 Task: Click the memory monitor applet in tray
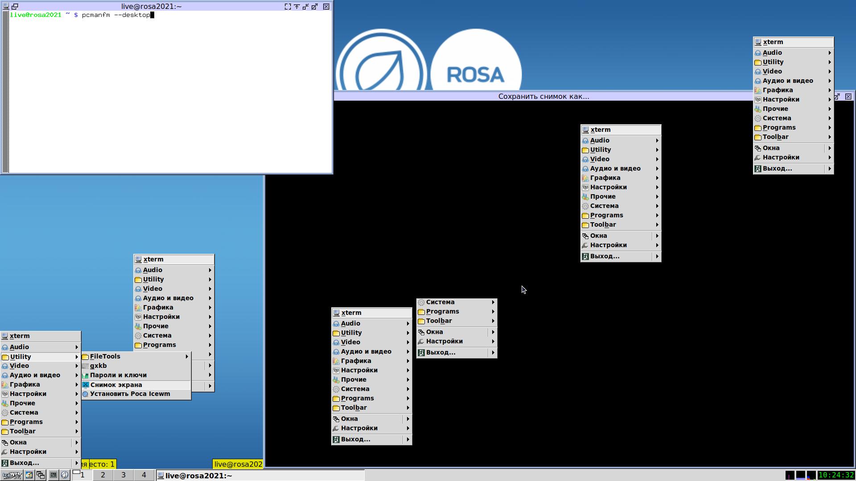801,475
